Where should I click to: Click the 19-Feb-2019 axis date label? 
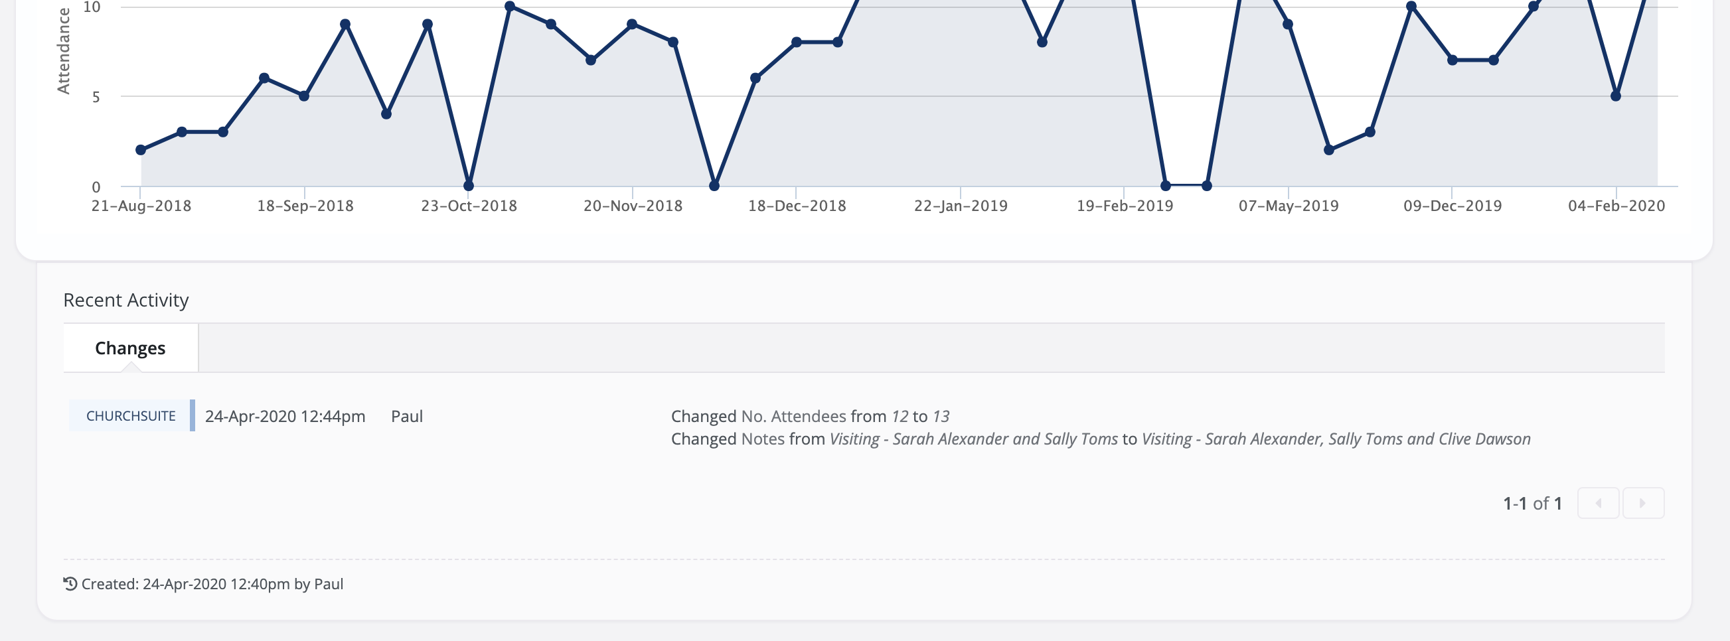[x=1125, y=206]
